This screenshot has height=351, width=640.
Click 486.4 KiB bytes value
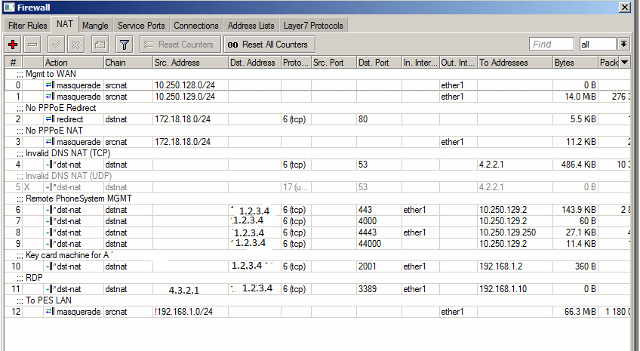click(578, 165)
